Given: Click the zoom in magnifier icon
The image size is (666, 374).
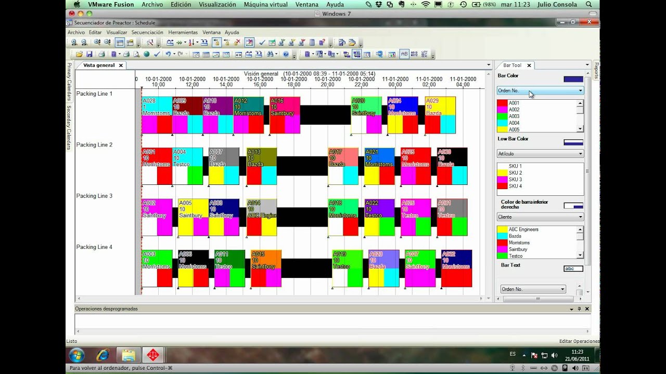Looking at the screenshot, I should click(x=74, y=43).
